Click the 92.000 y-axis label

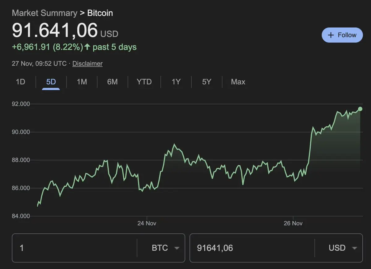pyautogui.click(x=21, y=104)
